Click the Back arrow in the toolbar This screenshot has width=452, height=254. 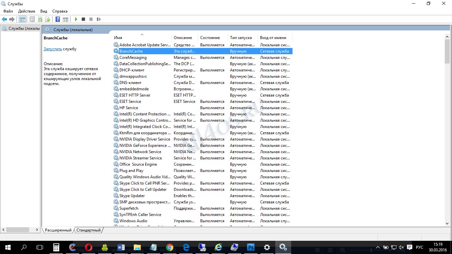pyautogui.click(x=4, y=20)
